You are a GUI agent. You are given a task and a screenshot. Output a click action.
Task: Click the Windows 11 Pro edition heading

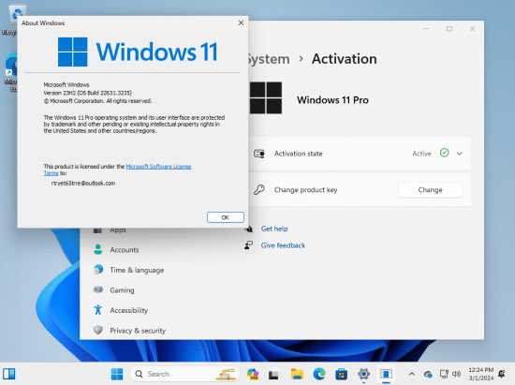coord(332,100)
